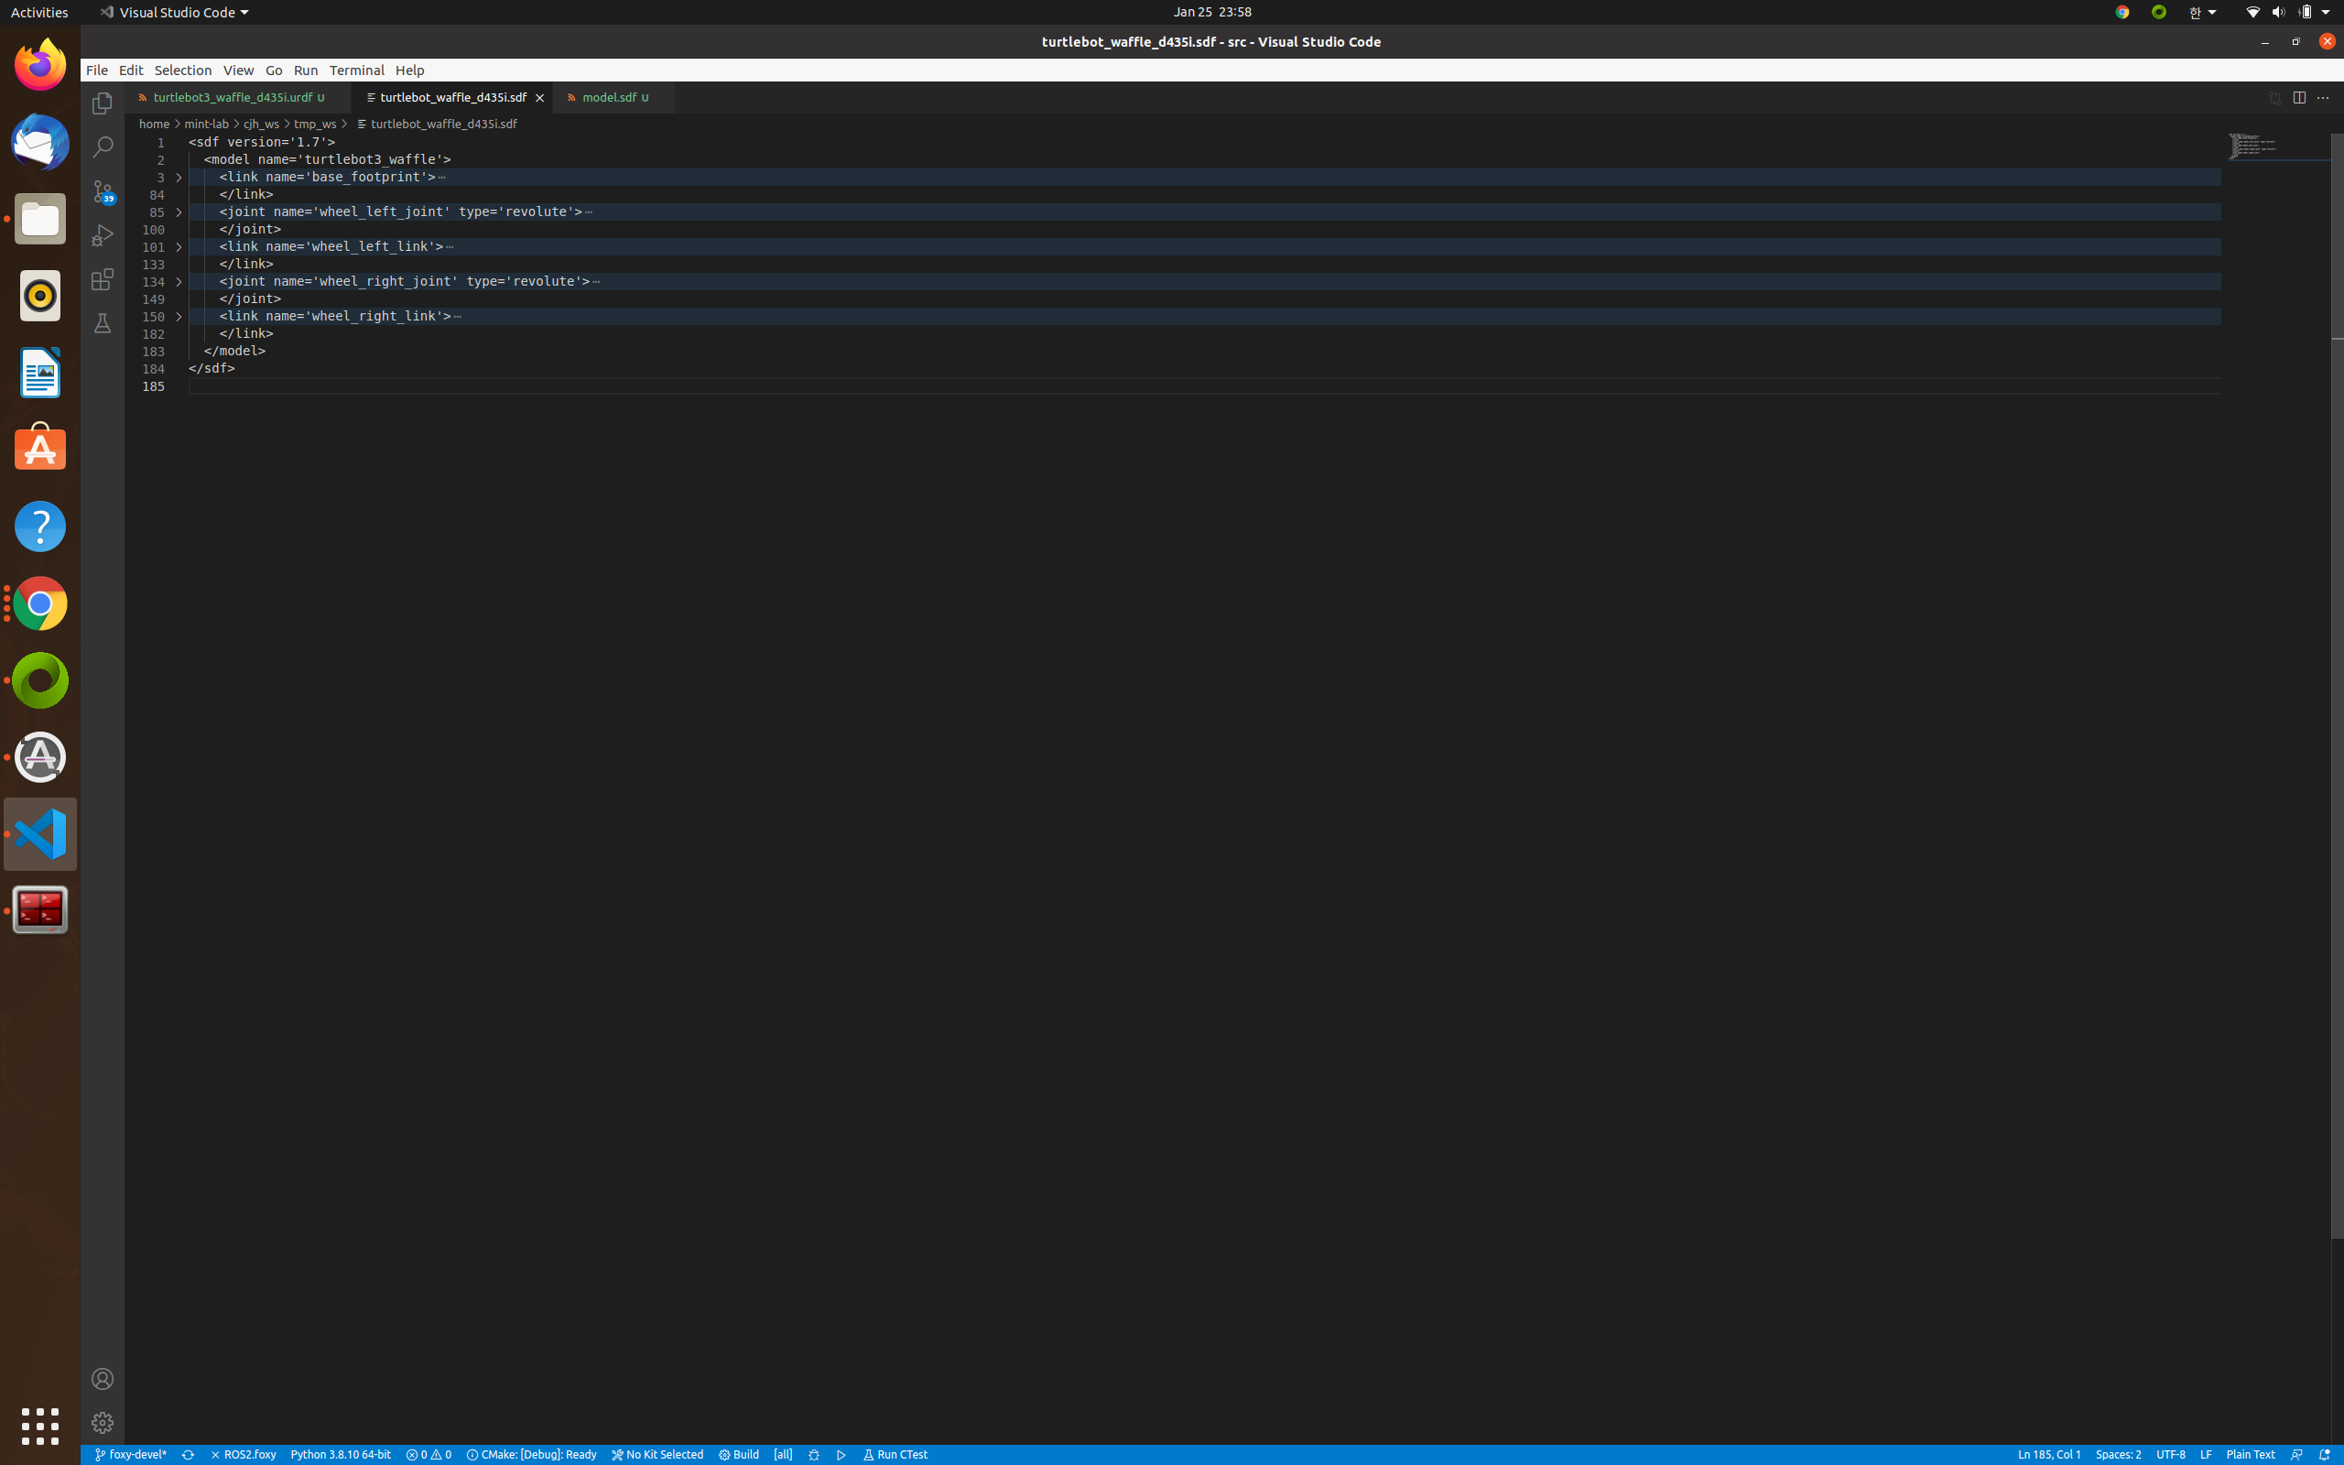Open the Testing flask icon
This screenshot has height=1465, width=2344.
coord(102,323)
